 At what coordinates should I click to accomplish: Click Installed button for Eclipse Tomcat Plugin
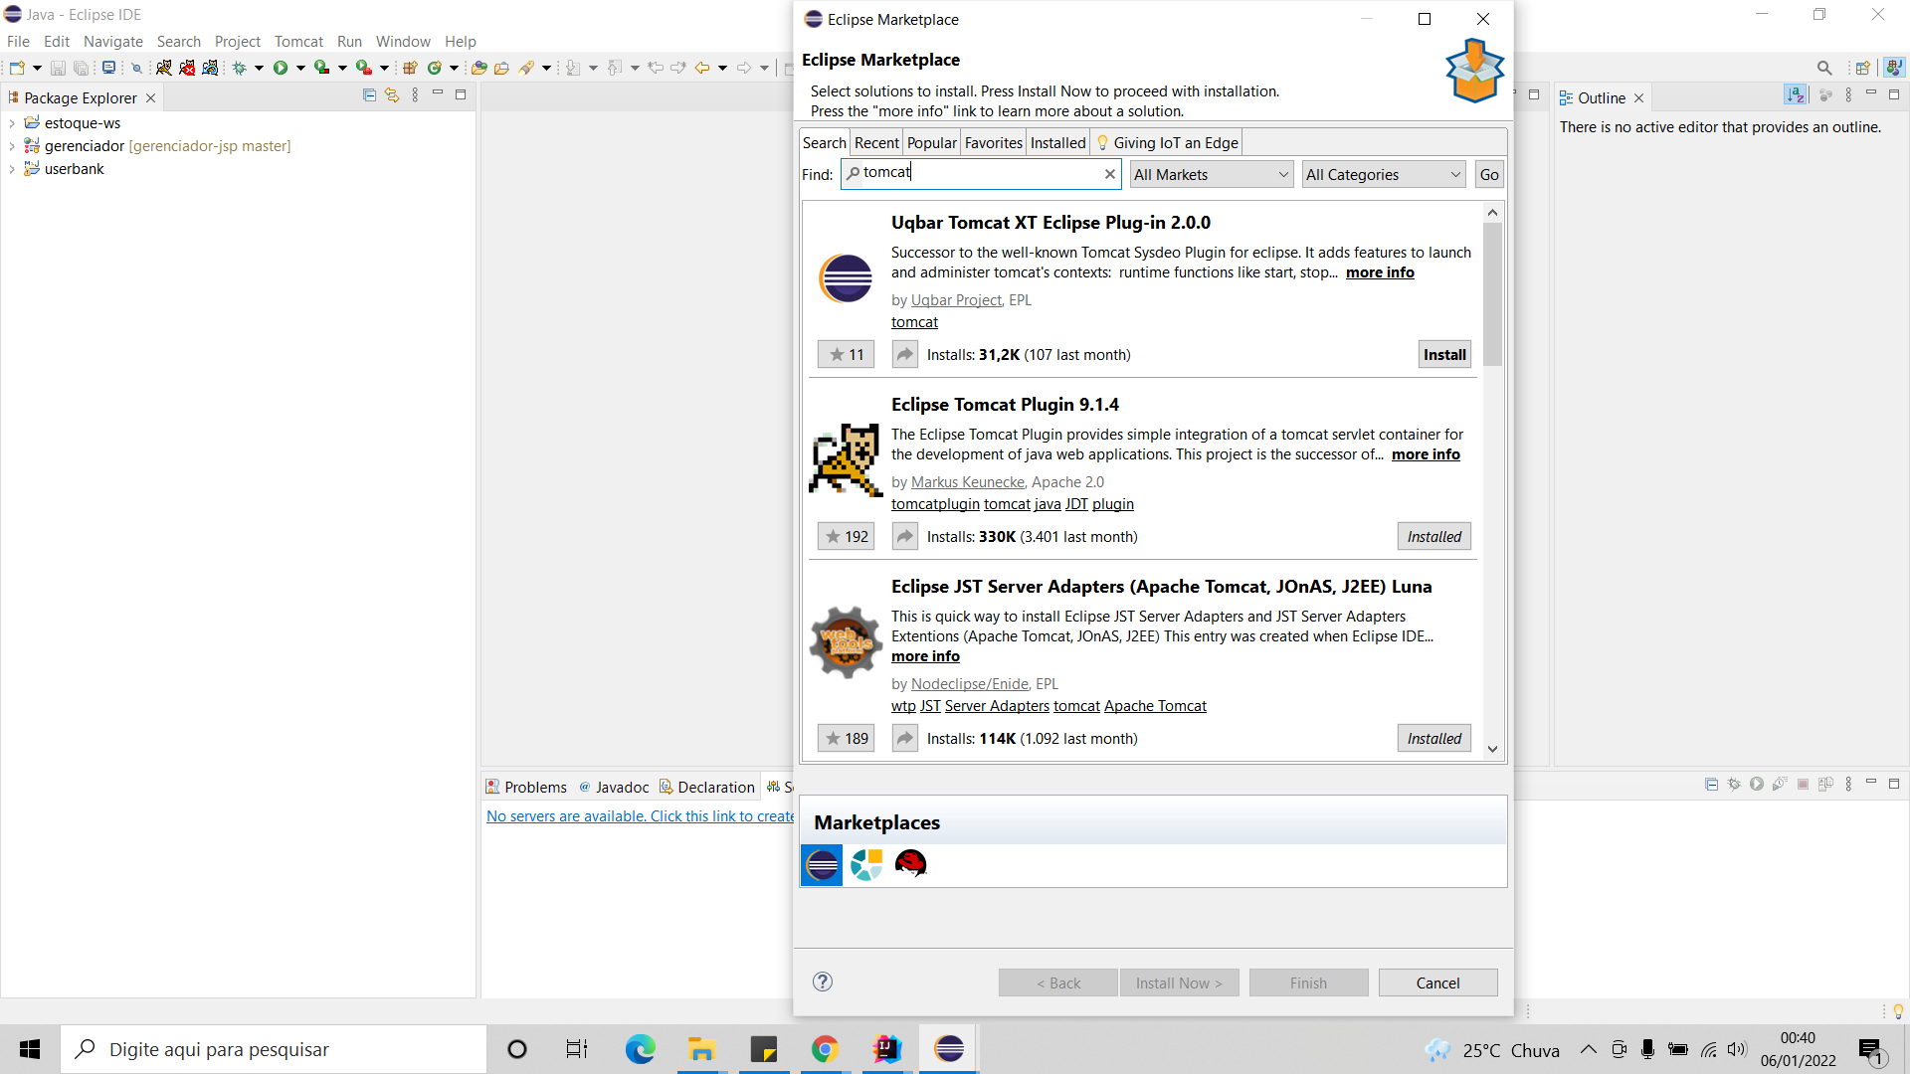[x=1433, y=537]
